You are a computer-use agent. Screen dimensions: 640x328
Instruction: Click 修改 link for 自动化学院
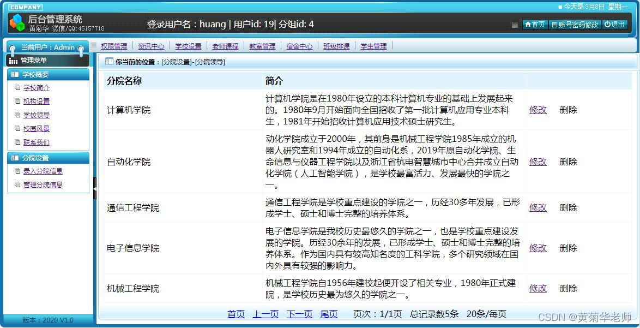[x=538, y=162]
